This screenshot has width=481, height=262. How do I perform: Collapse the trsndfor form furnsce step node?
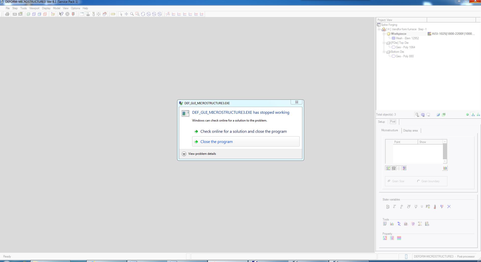point(379,29)
